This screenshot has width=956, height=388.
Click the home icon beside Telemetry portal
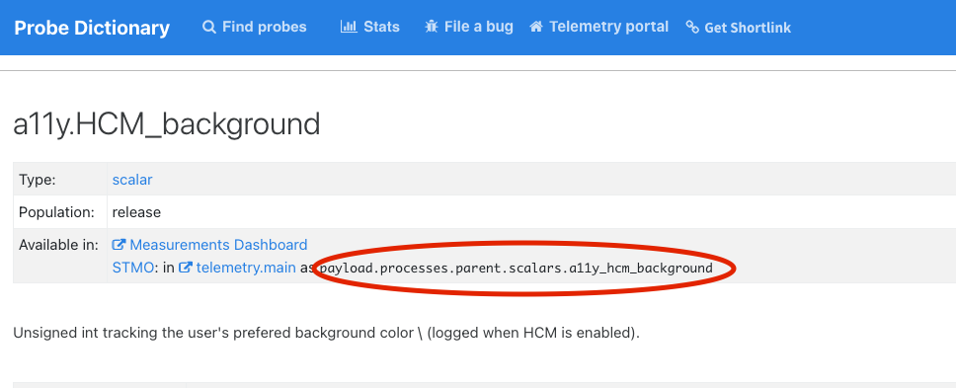click(536, 27)
